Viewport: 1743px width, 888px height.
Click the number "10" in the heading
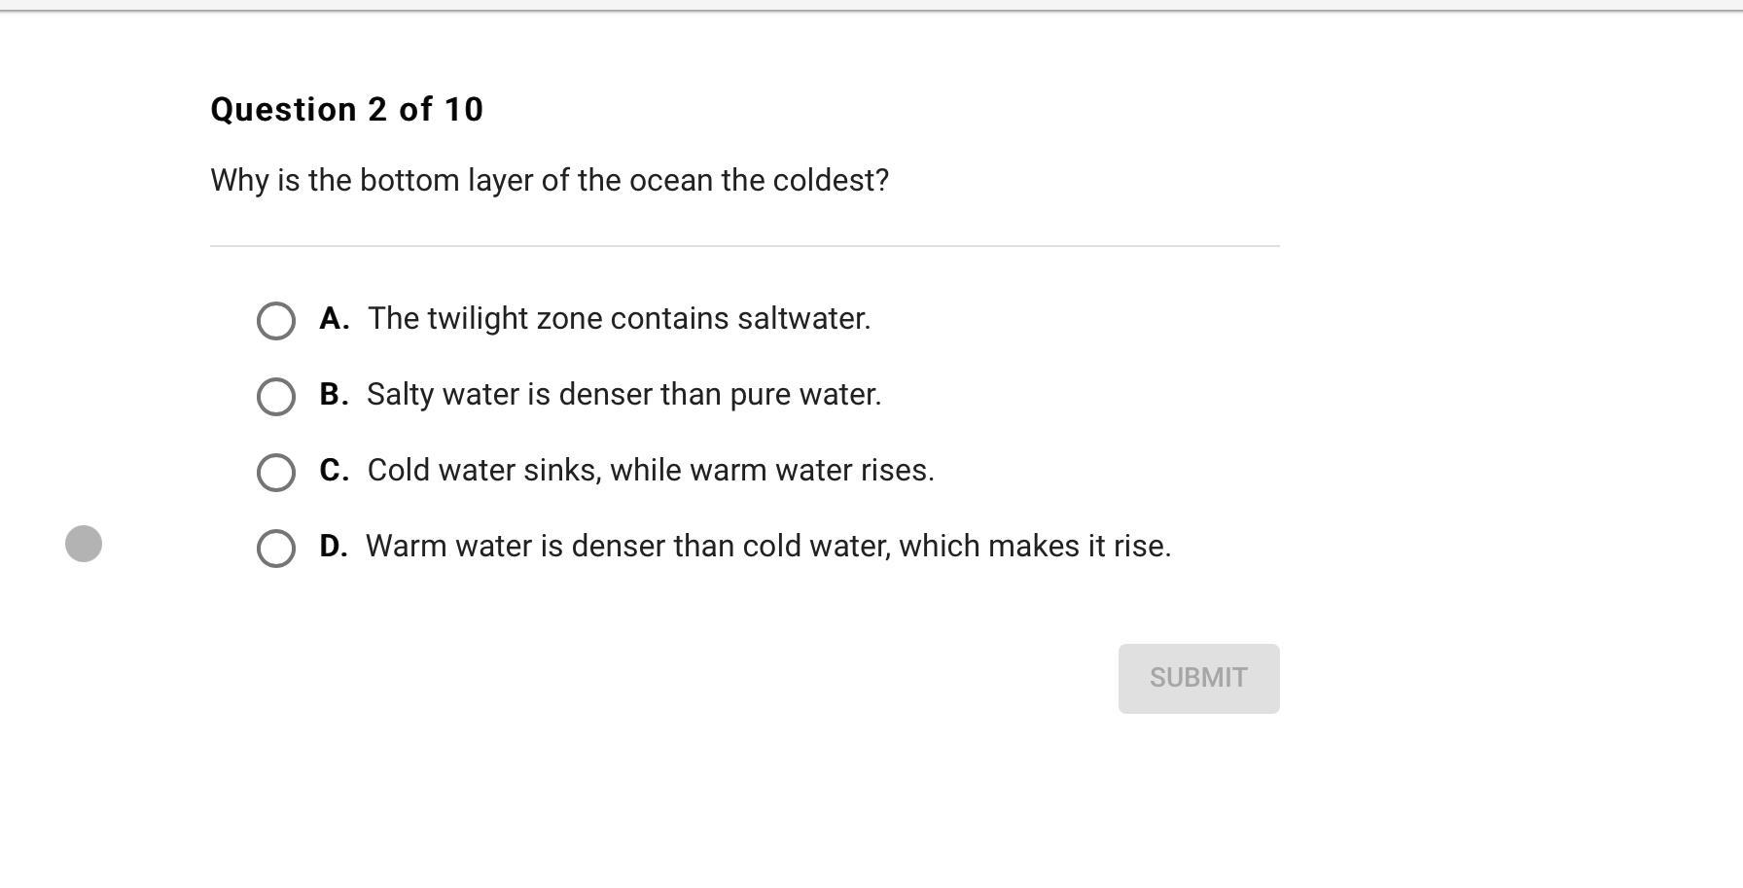tap(463, 110)
